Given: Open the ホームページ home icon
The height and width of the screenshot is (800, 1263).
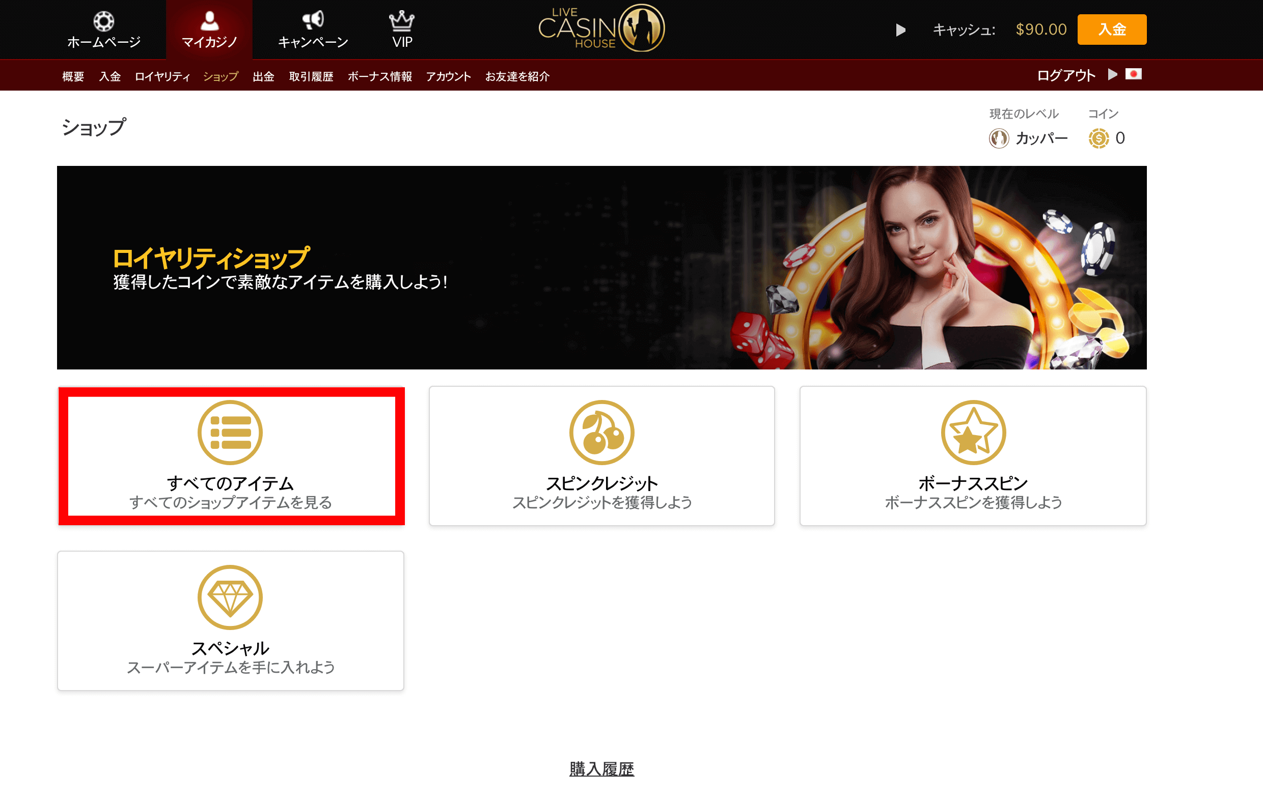Looking at the screenshot, I should point(104,21).
